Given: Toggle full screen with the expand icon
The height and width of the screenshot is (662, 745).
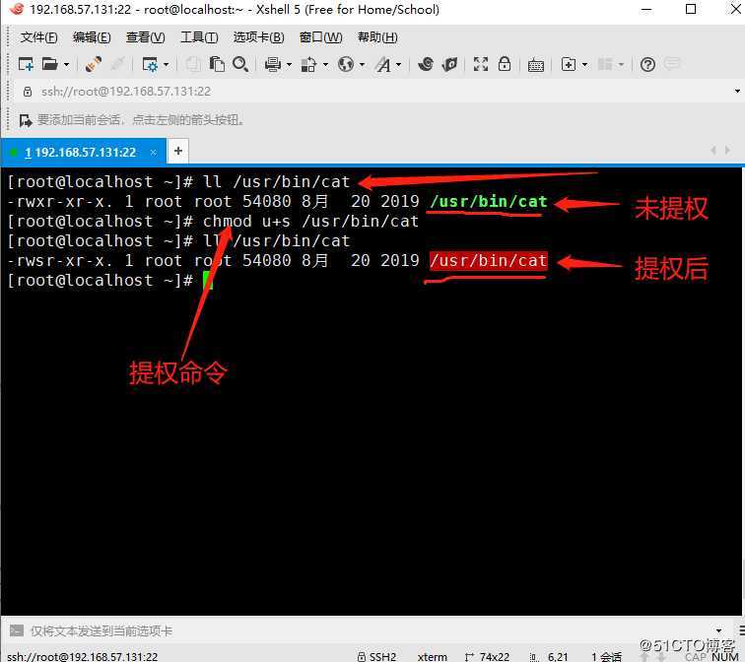Looking at the screenshot, I should point(481,64).
